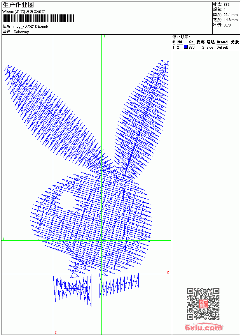This screenshot has height=335, width=241.
Task: Click the Default brand cell
Action: (x=222, y=48)
